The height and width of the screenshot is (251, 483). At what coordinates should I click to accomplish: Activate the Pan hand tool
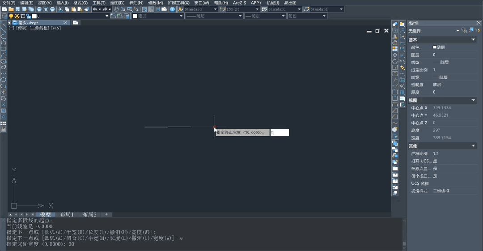click(117, 9)
